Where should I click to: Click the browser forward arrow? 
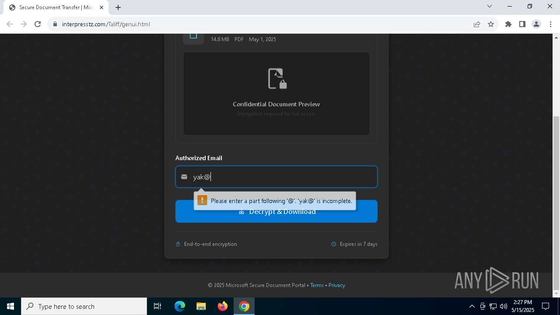tap(24, 24)
